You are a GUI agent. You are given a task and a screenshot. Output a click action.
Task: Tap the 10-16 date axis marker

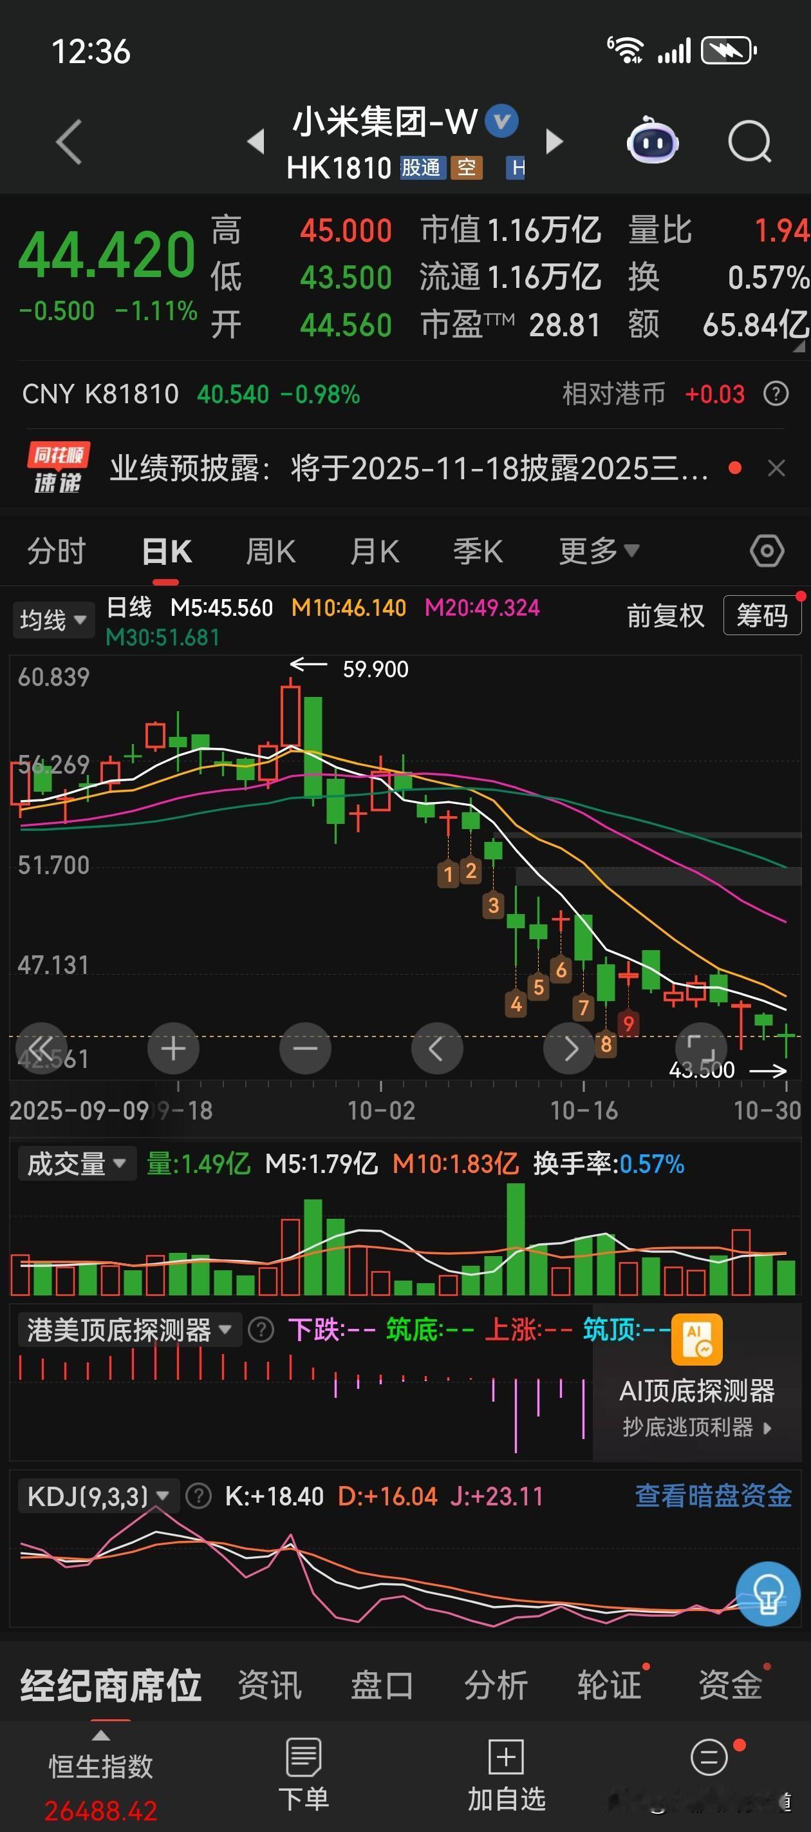(584, 1110)
